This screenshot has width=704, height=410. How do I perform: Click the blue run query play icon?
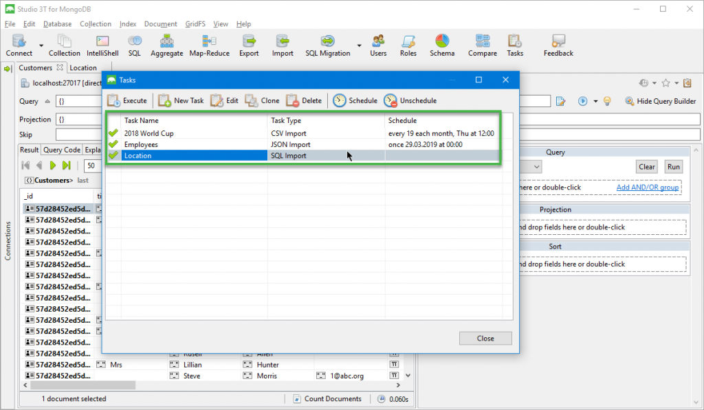[x=583, y=101]
